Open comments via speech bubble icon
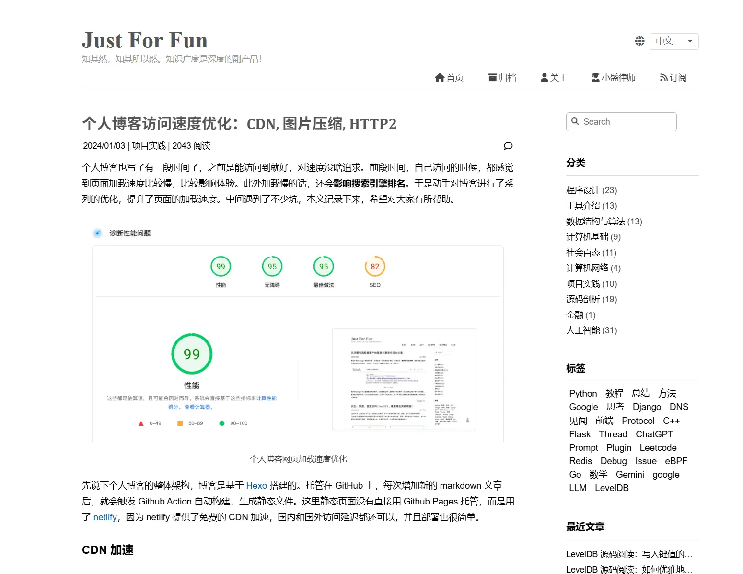Image resolution: width=743 pixels, height=574 pixels. pos(508,146)
